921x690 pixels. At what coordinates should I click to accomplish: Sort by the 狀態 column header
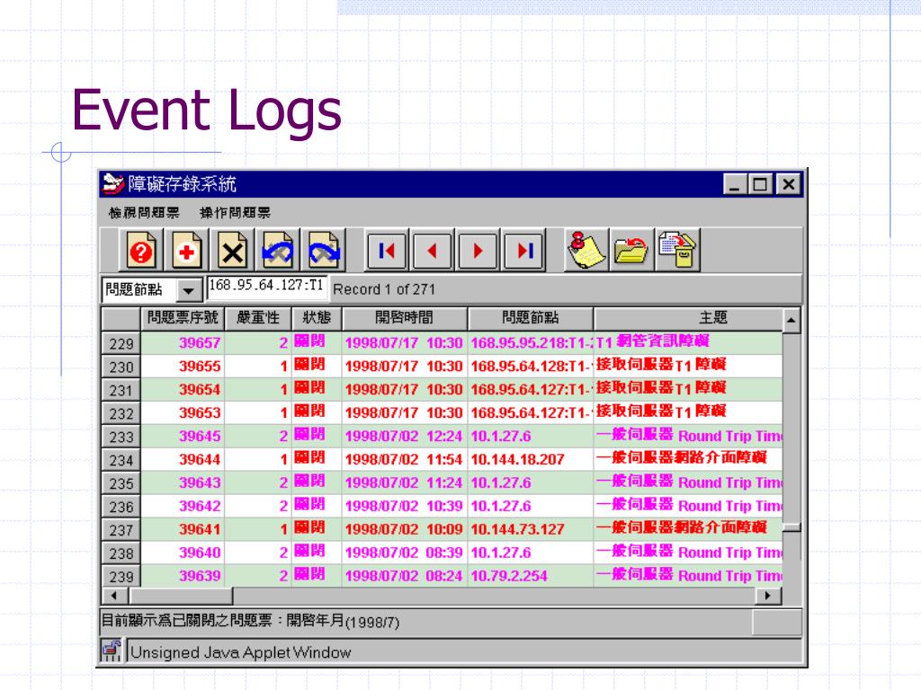click(x=317, y=319)
